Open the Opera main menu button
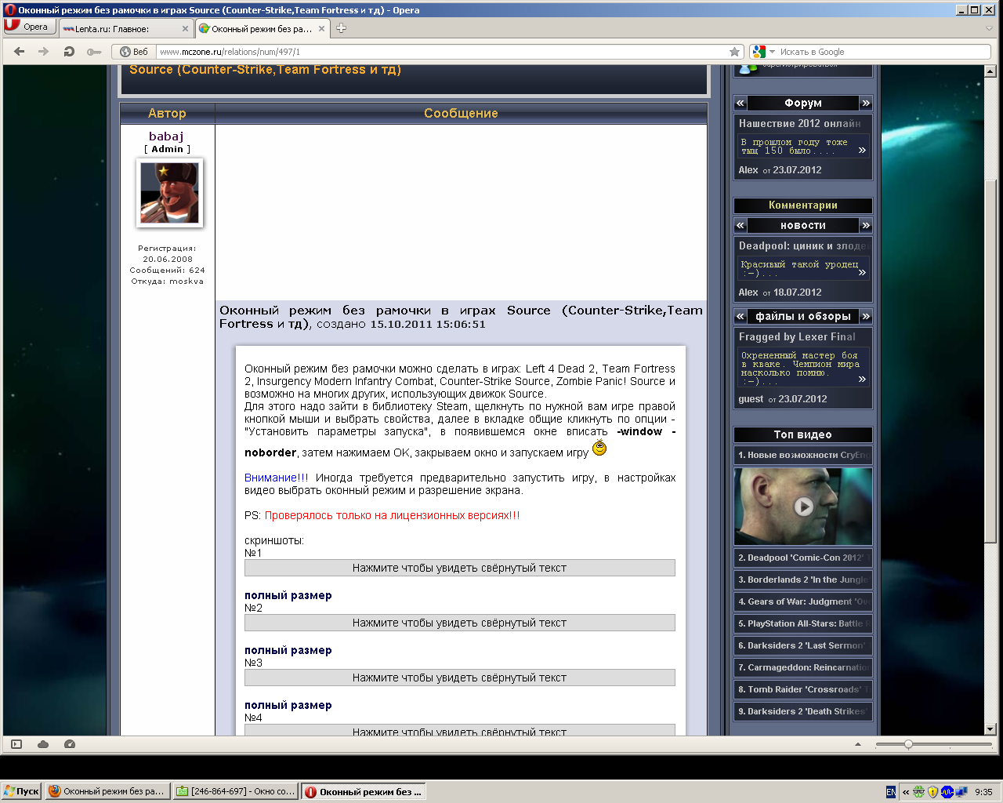This screenshot has width=1003, height=803. coord(28,27)
